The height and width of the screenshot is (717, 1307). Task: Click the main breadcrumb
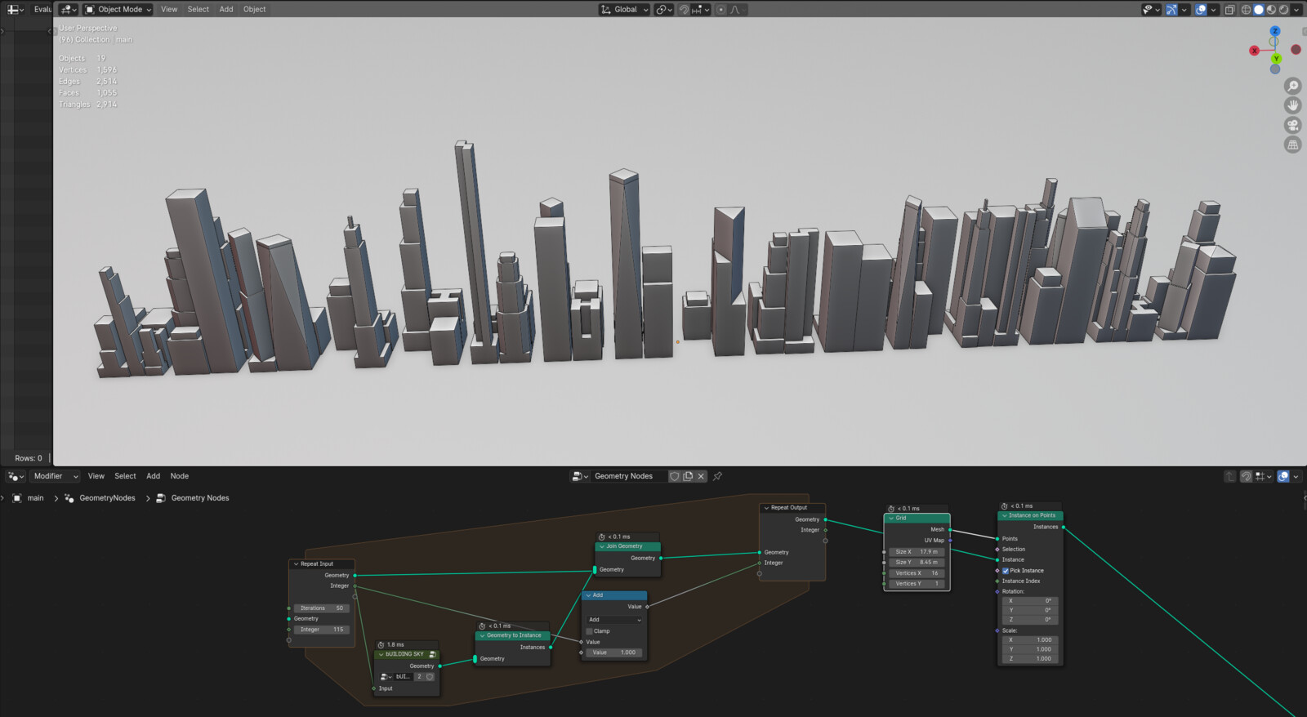[29, 498]
